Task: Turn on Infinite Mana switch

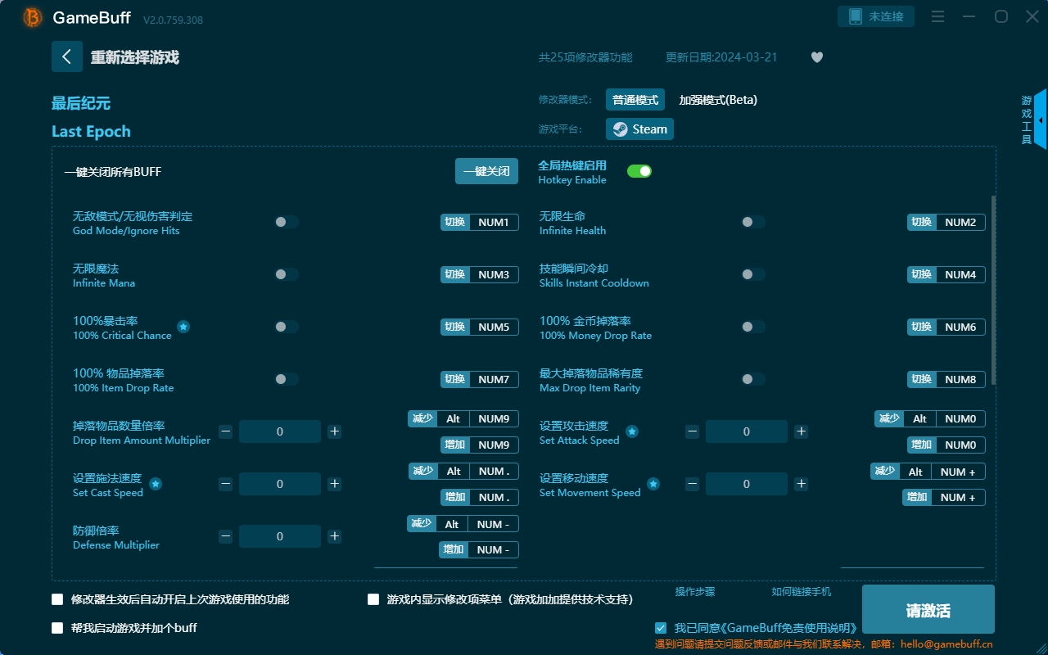Action: point(287,274)
